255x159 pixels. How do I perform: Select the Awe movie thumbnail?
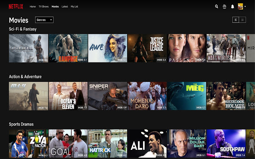pos(108,48)
